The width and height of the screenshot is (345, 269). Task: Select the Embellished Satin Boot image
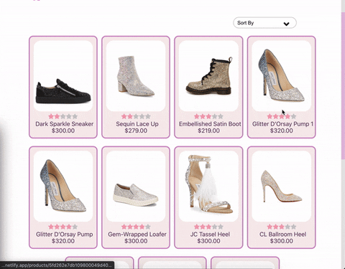pos(208,76)
